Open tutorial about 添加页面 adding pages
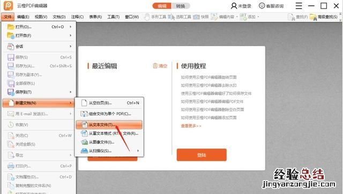The image size is (343, 194). (x=208, y=118)
